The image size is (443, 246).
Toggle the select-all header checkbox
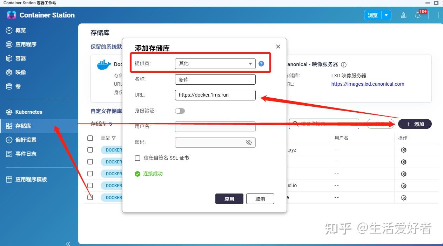pyautogui.click(x=90, y=138)
